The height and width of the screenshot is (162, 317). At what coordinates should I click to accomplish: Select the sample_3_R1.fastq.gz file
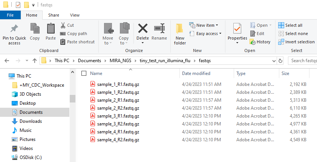118,116
